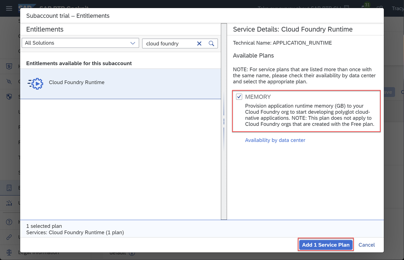
Task: Cancel the Entitlements dialog
Action: (x=367, y=245)
